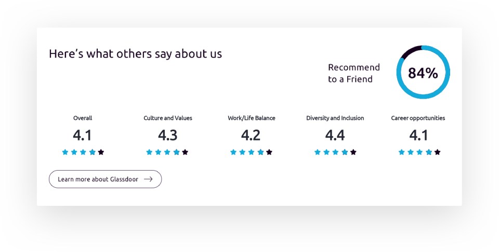The height and width of the screenshot is (252, 499).
Task: Click the dark fifth star under Work/Life Balance
Action: (269, 152)
